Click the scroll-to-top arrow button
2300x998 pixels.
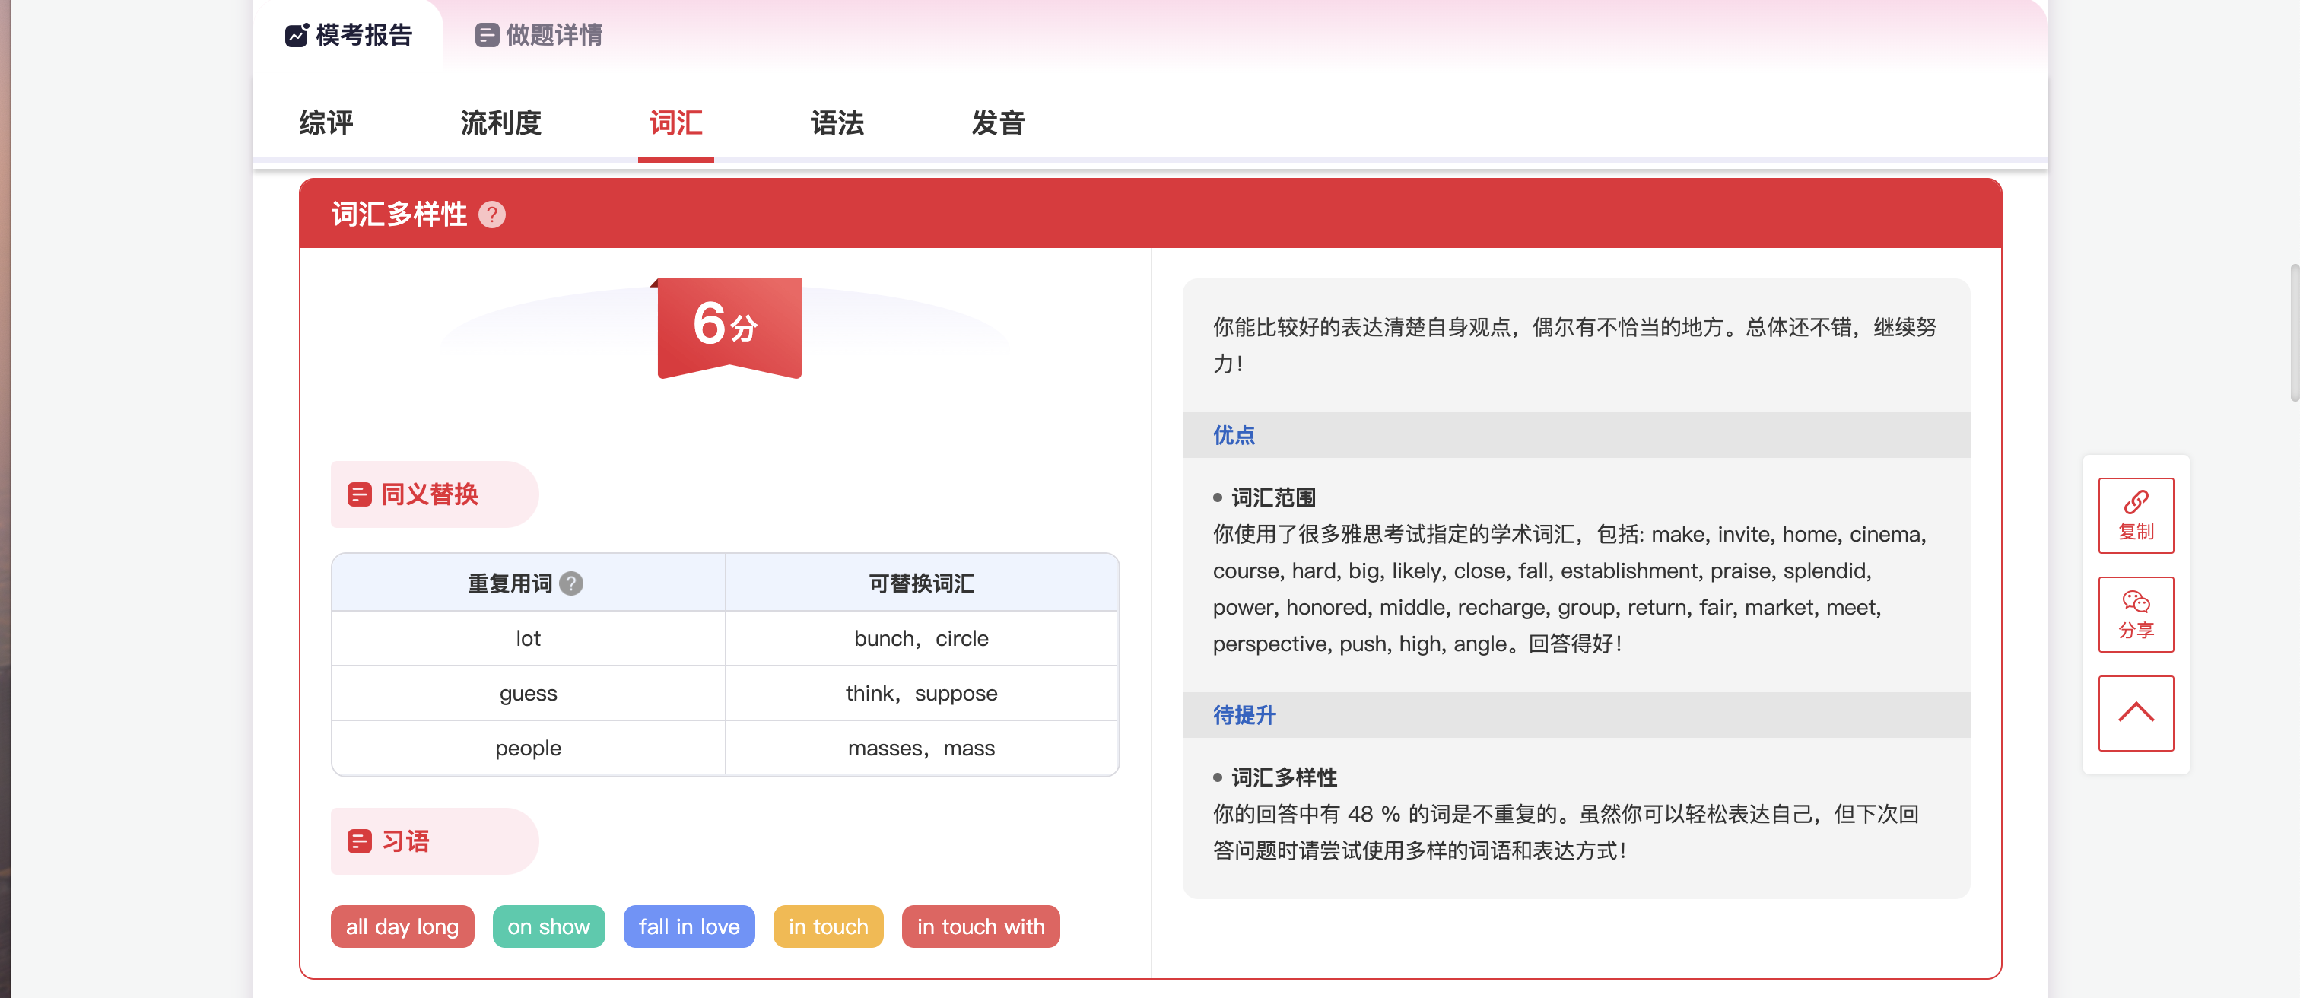click(x=2135, y=712)
